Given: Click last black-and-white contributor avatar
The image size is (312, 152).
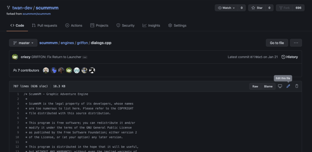Looking at the screenshot, I should [x=92, y=70].
